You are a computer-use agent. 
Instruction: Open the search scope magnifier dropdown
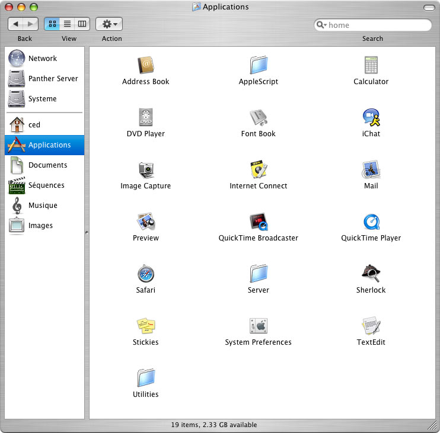click(321, 25)
